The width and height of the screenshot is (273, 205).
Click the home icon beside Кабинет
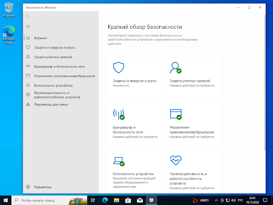28,38
